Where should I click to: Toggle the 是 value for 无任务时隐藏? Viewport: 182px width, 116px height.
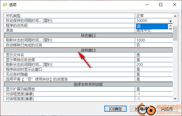click(138, 74)
